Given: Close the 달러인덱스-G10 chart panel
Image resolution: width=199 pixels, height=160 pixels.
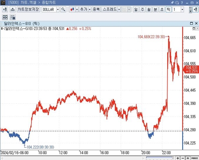Looking at the screenshot, I should pyautogui.click(x=196, y=23).
